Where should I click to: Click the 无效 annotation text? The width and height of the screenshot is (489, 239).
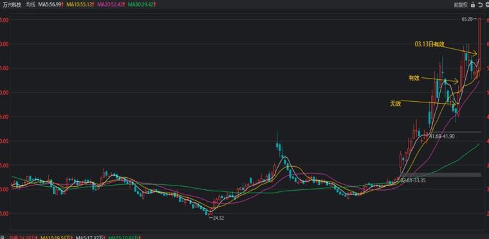[395, 104]
